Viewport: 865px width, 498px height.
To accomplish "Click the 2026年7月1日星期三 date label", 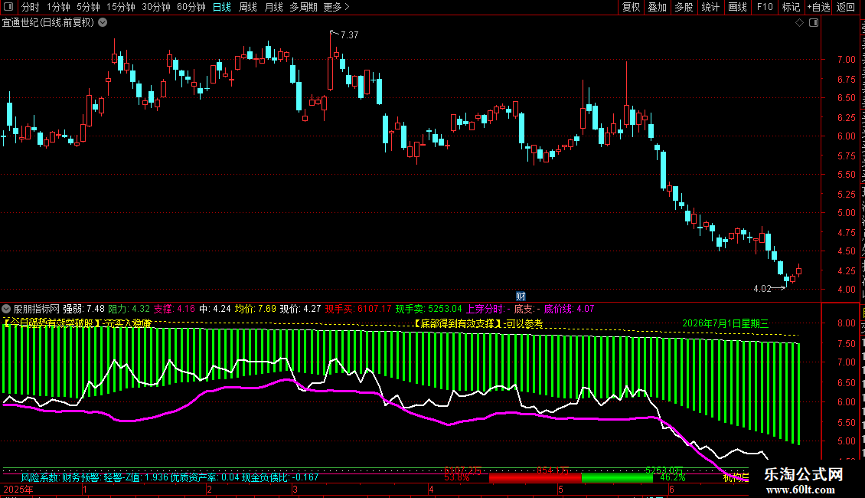I will tap(726, 323).
